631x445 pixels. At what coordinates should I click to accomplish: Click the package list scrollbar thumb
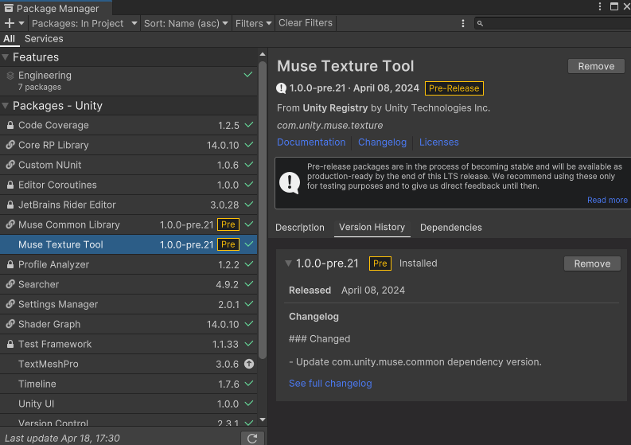[263, 209]
